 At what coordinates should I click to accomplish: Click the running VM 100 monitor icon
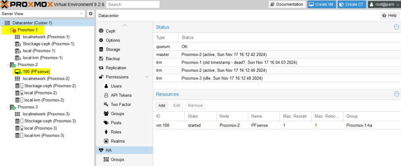click(x=18, y=71)
